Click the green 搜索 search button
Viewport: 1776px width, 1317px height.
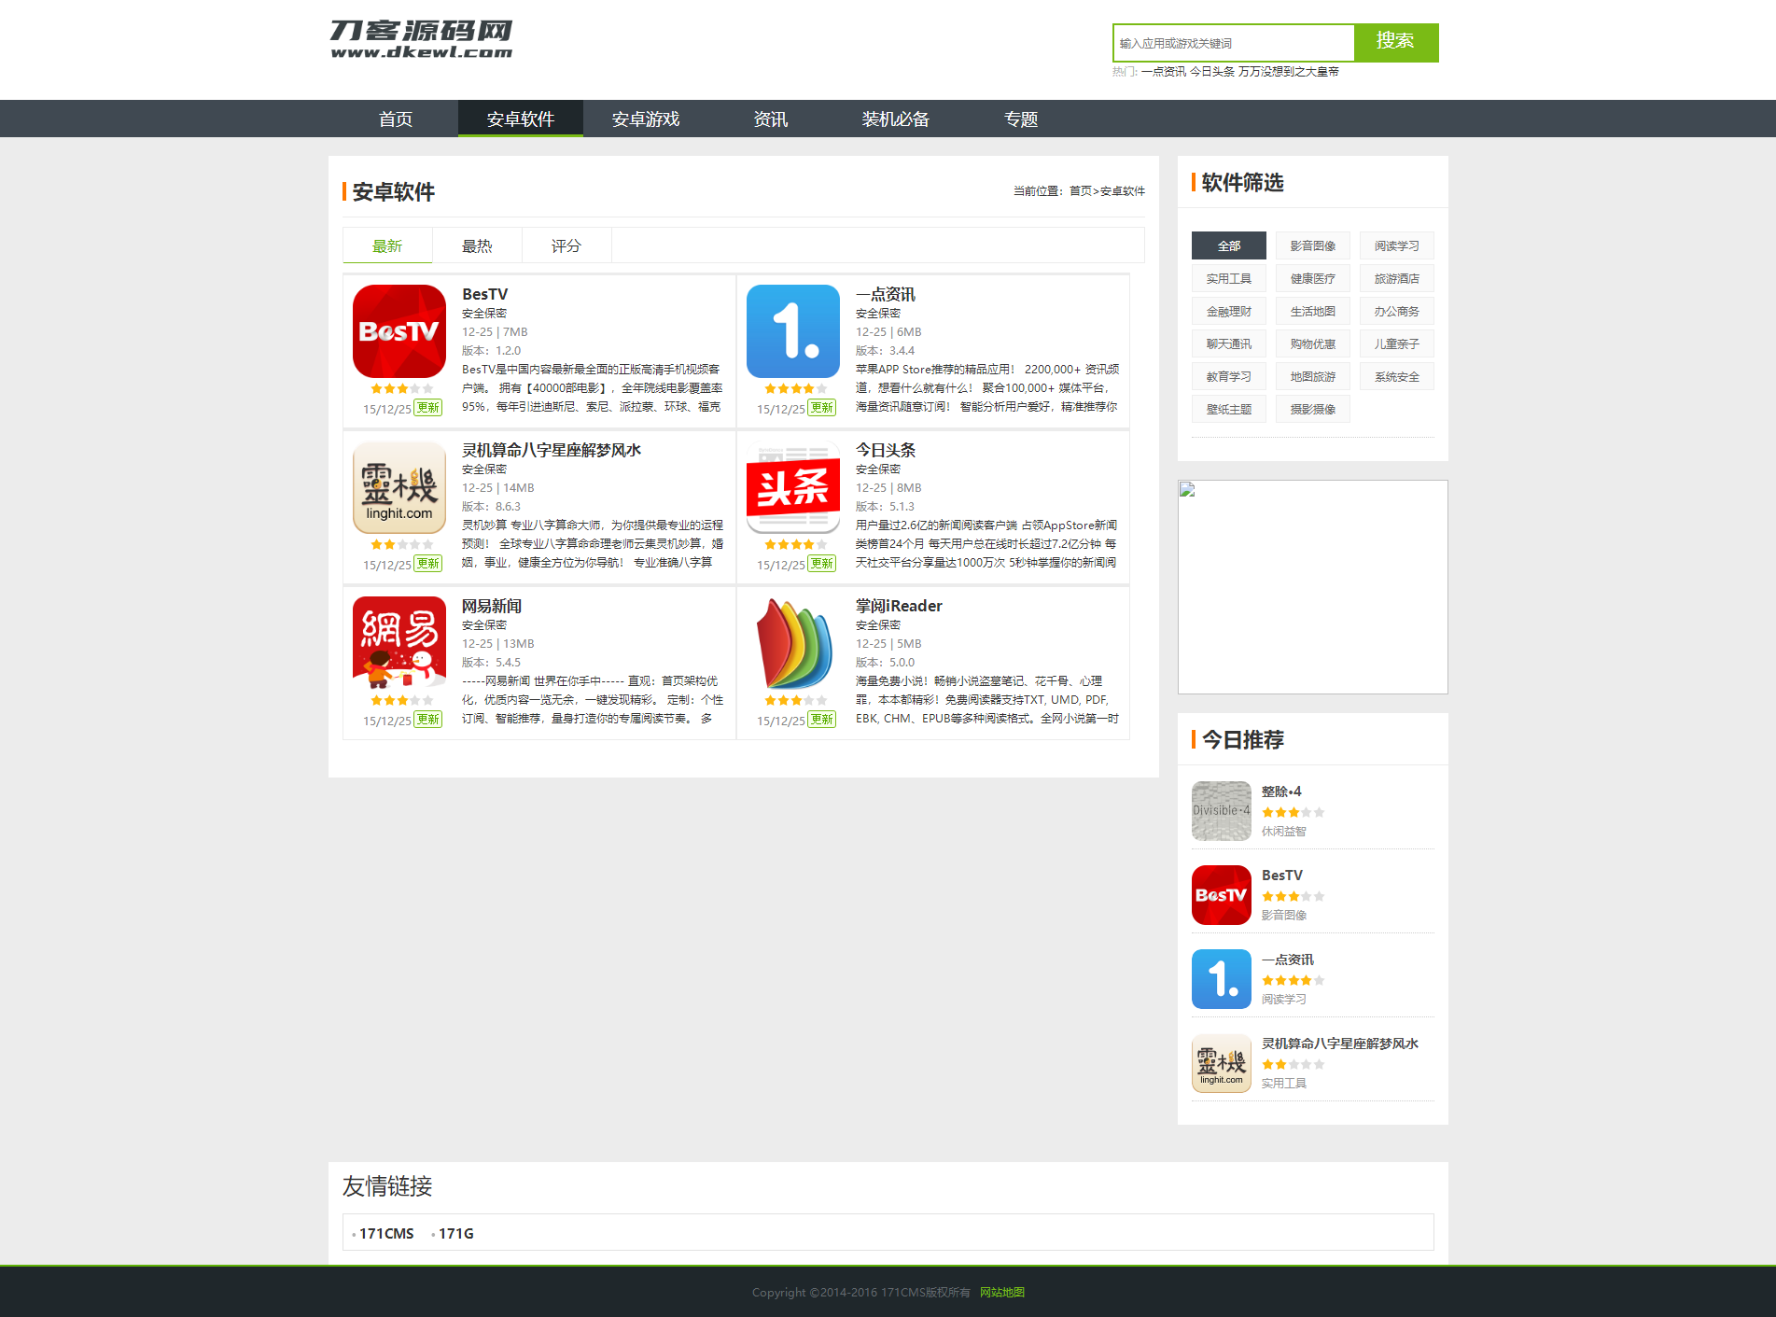[1396, 42]
